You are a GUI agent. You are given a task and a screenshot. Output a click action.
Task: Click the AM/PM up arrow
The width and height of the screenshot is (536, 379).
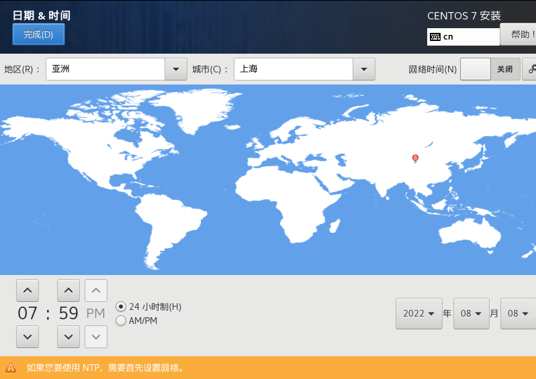[96, 290]
